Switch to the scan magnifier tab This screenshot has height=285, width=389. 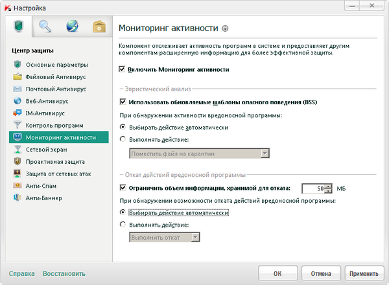(x=45, y=27)
